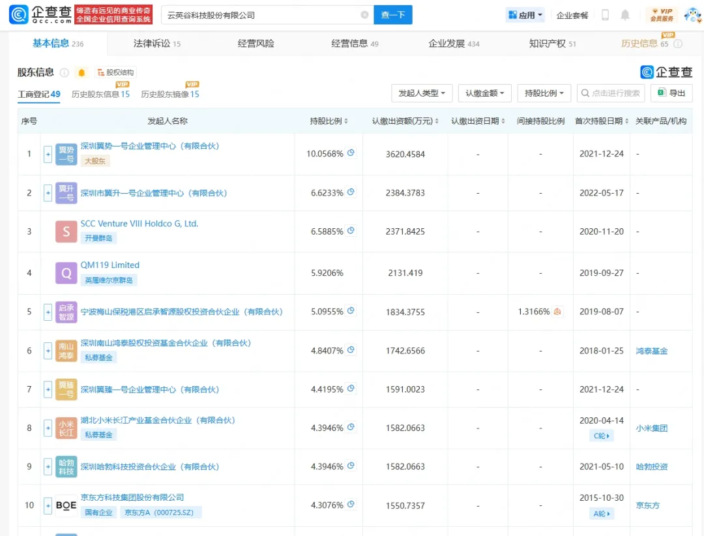Click the orange alert bell beside 股东信息

81,73
